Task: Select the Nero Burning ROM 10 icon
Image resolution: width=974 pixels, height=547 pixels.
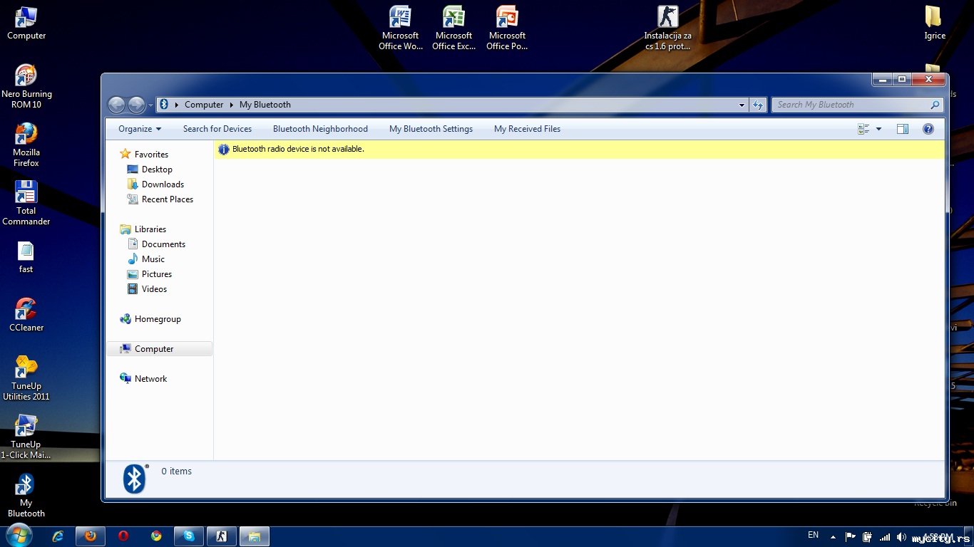Action: 26,86
